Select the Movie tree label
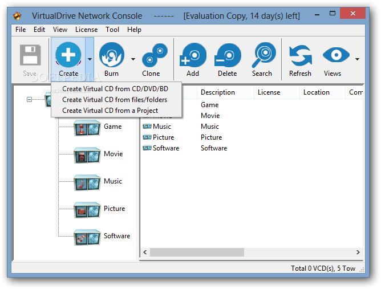 click(114, 154)
